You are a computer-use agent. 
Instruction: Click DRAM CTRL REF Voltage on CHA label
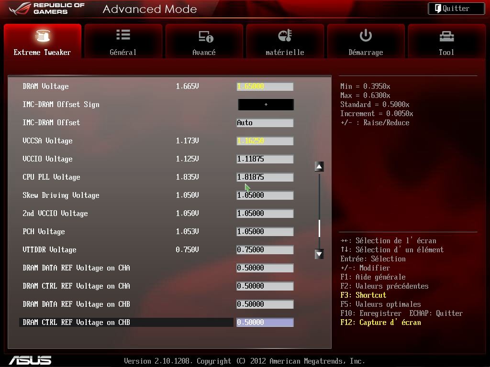point(76,286)
